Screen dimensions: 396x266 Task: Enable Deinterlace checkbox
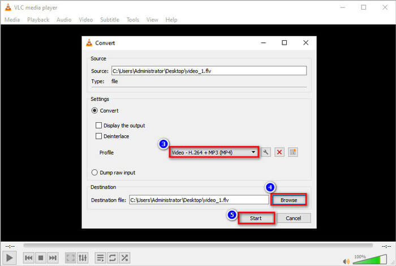[98, 136]
